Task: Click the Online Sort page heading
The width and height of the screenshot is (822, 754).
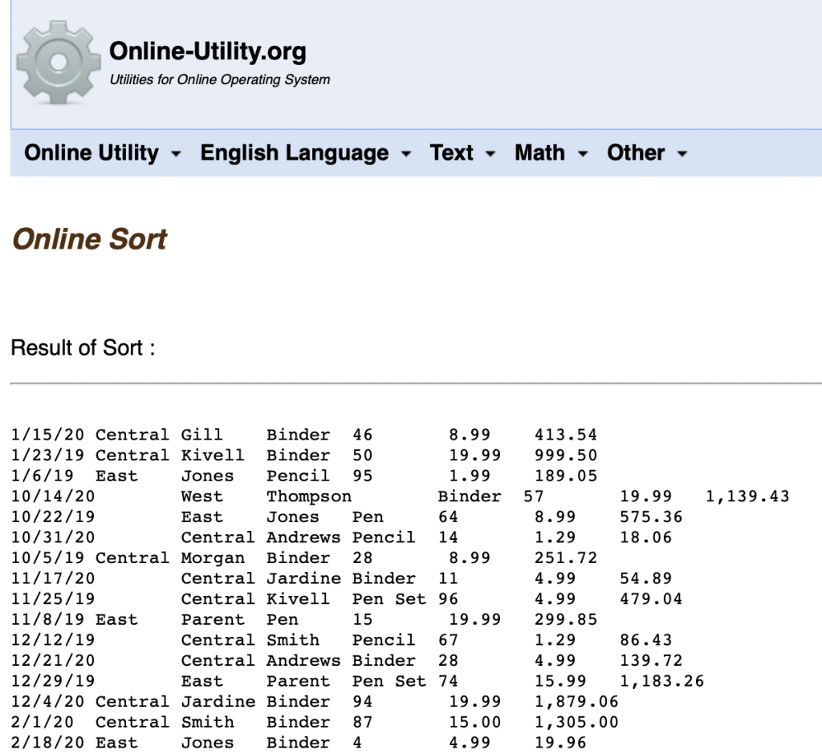Action: click(88, 238)
